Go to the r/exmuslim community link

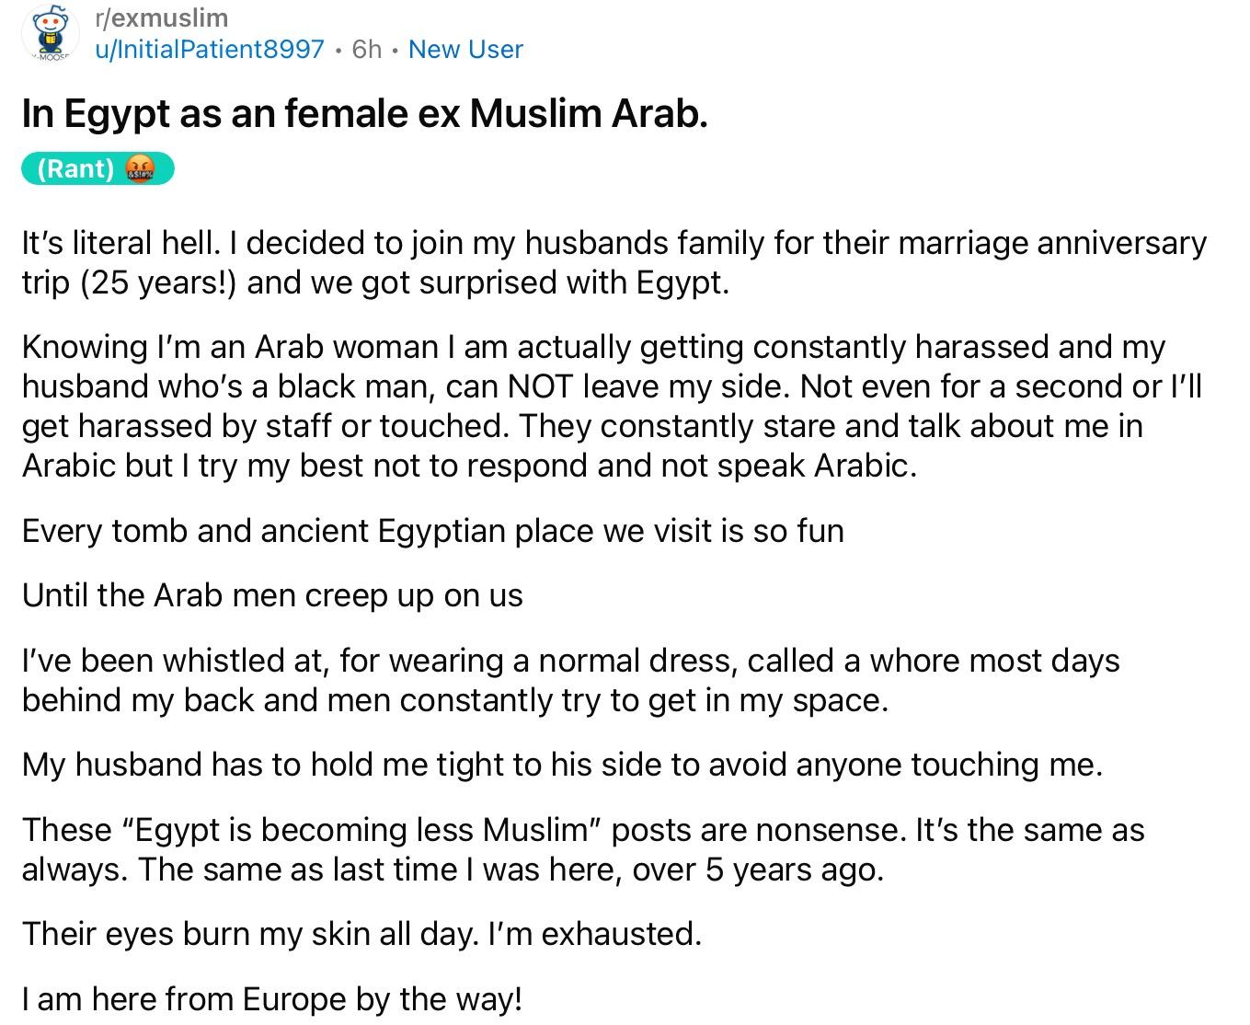coord(162,17)
